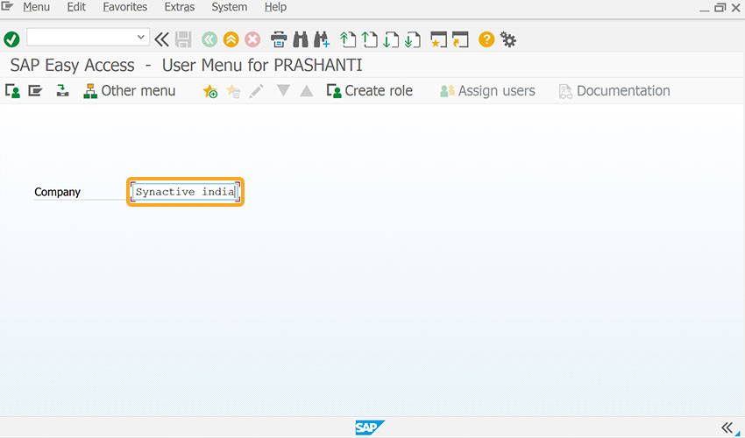This screenshot has width=745, height=438.
Task: Open the Extras menu
Action: point(179,7)
